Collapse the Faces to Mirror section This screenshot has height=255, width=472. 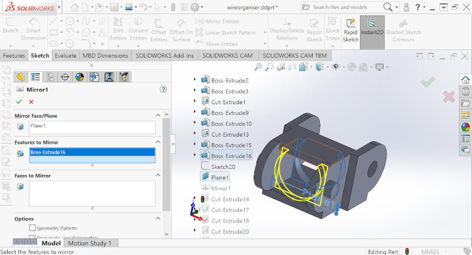click(158, 175)
